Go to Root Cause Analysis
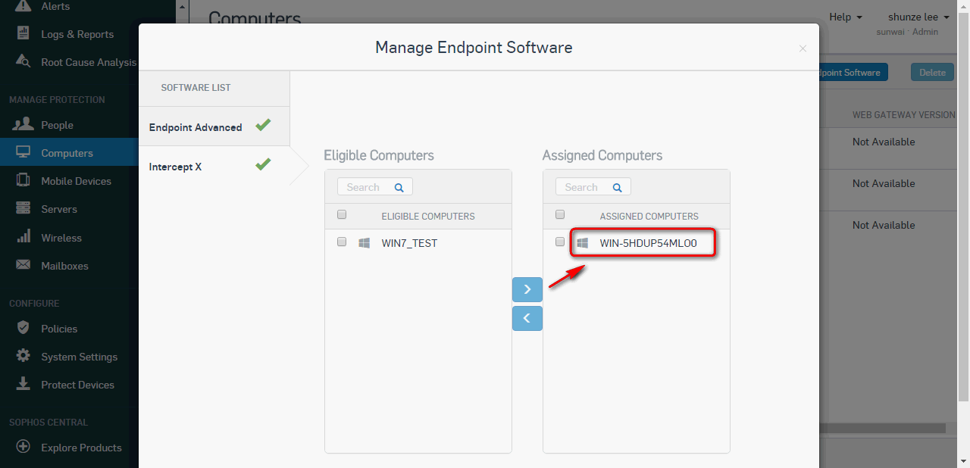This screenshot has height=468, width=970. pyautogui.click(x=89, y=62)
